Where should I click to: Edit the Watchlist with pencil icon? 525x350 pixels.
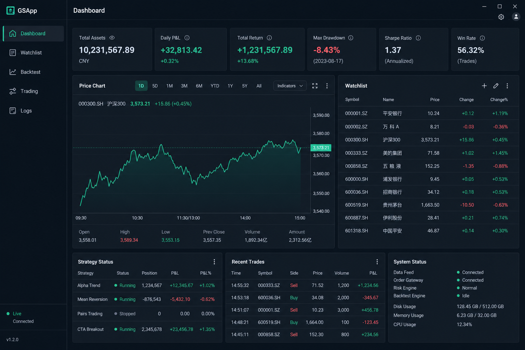496,86
